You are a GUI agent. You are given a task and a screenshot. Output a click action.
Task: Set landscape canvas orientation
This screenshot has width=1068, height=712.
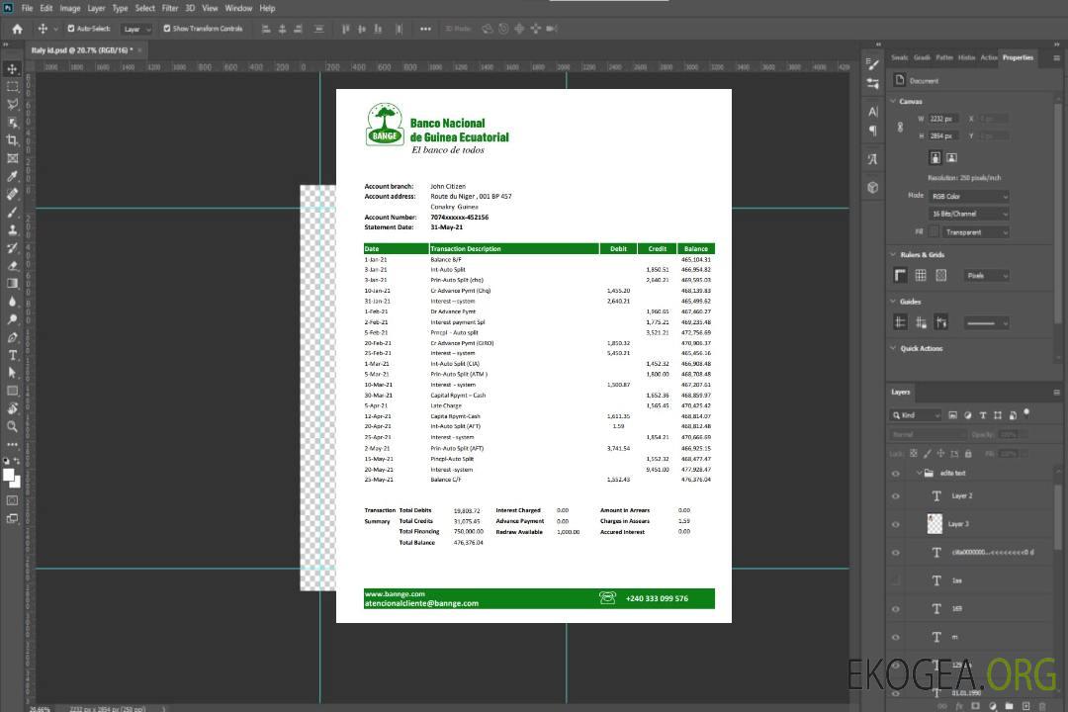tap(951, 158)
